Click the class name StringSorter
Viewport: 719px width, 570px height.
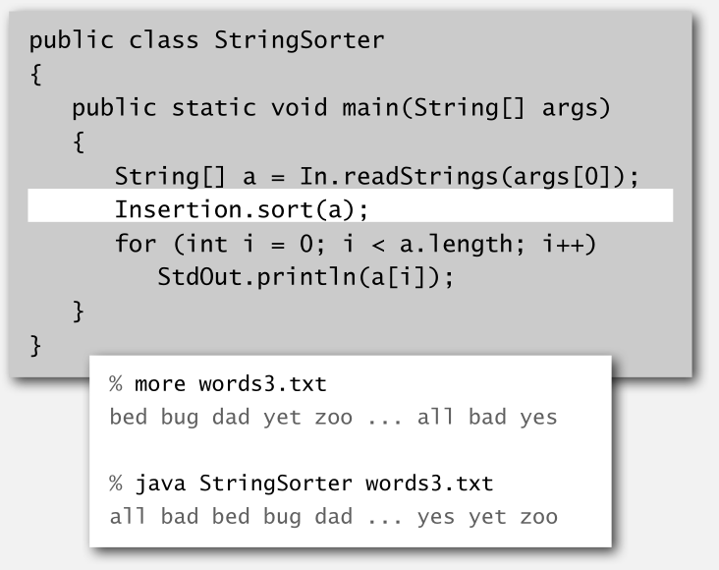(x=299, y=40)
